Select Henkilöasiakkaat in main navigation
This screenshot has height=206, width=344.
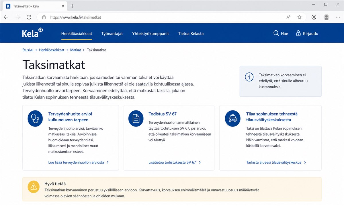point(77,33)
